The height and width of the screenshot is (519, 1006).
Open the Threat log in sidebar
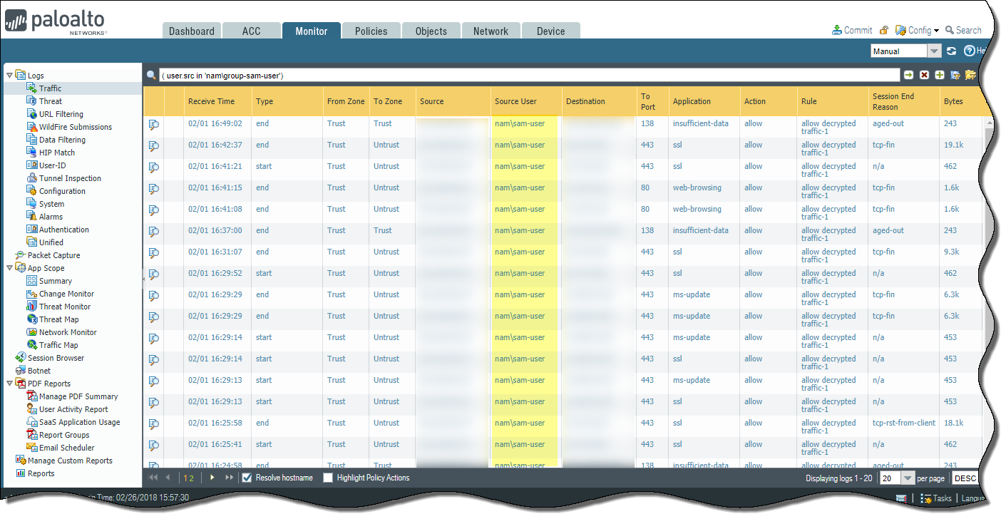(50, 101)
